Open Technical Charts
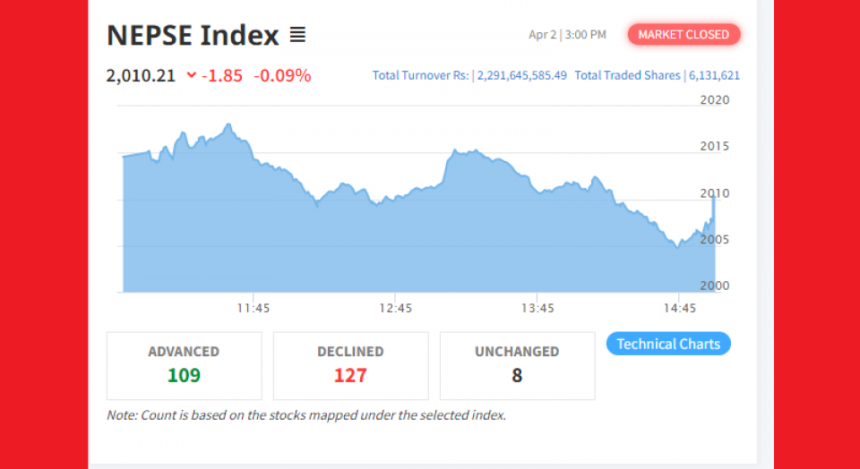This screenshot has height=469, width=860. pyautogui.click(x=668, y=344)
